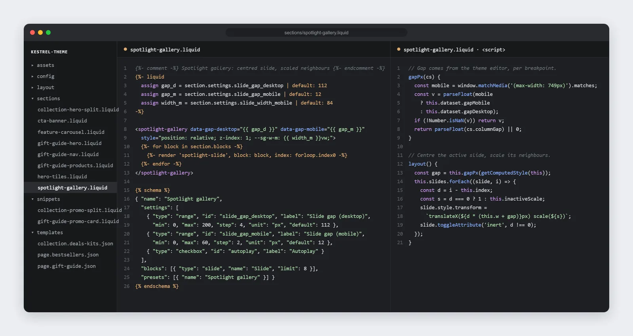Expand the assets folder
Image resolution: width=633 pixels, height=336 pixels.
tap(43, 65)
